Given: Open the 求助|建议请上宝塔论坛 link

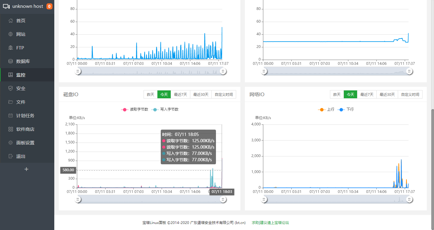Looking at the screenshot, I should pos(270,223).
